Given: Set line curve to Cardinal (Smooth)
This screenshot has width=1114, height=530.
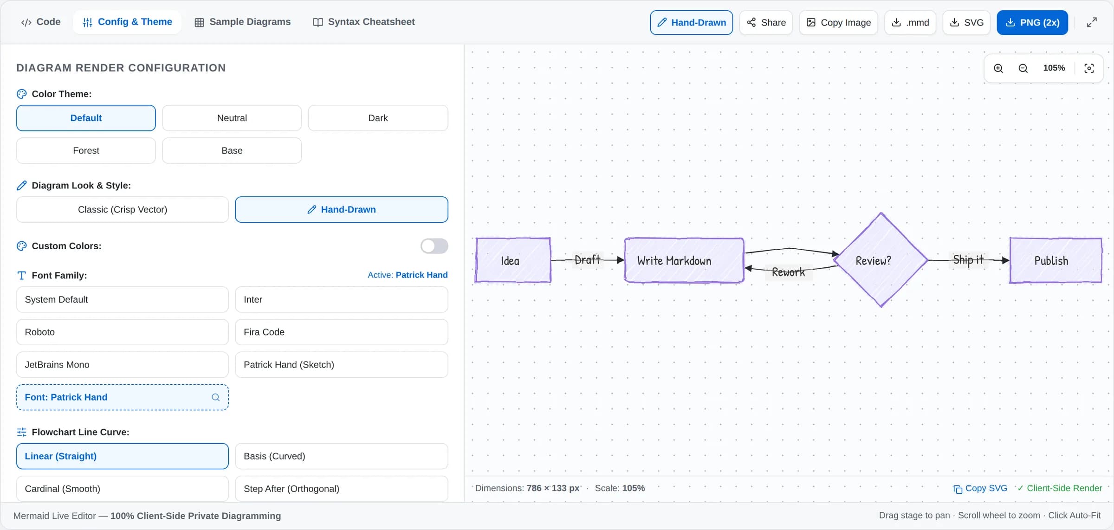Looking at the screenshot, I should point(123,489).
